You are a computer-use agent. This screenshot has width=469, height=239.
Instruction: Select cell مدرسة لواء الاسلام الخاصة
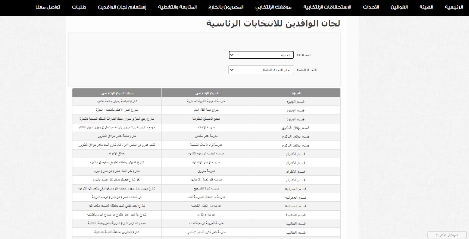click(x=206, y=145)
